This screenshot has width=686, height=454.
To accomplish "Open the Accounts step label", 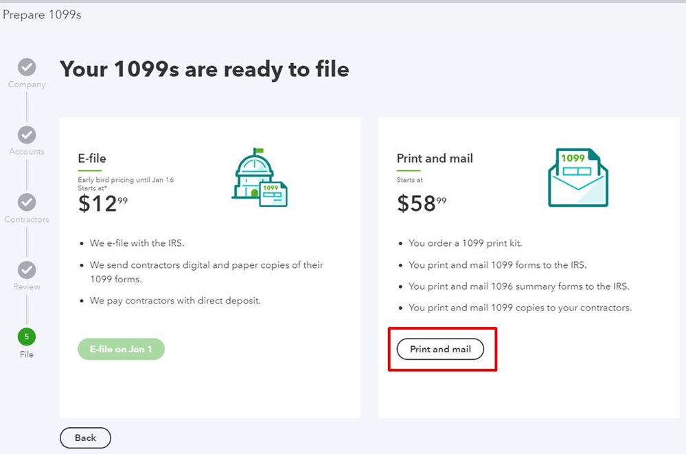I will (x=27, y=152).
